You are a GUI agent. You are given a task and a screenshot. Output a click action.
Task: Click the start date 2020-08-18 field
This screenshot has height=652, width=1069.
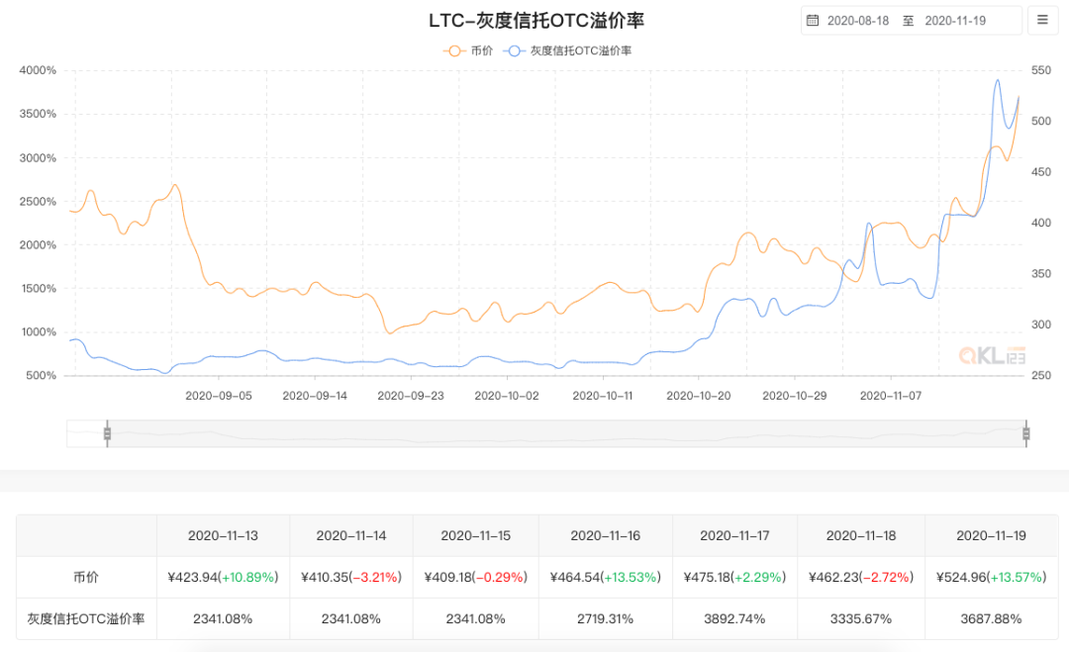[859, 20]
